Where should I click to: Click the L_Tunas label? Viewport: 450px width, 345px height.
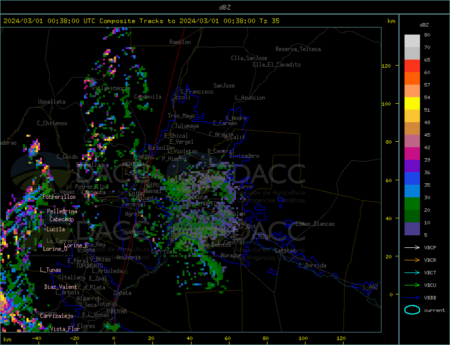click(50, 270)
